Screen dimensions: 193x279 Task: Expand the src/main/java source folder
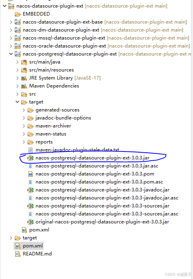point(18,62)
